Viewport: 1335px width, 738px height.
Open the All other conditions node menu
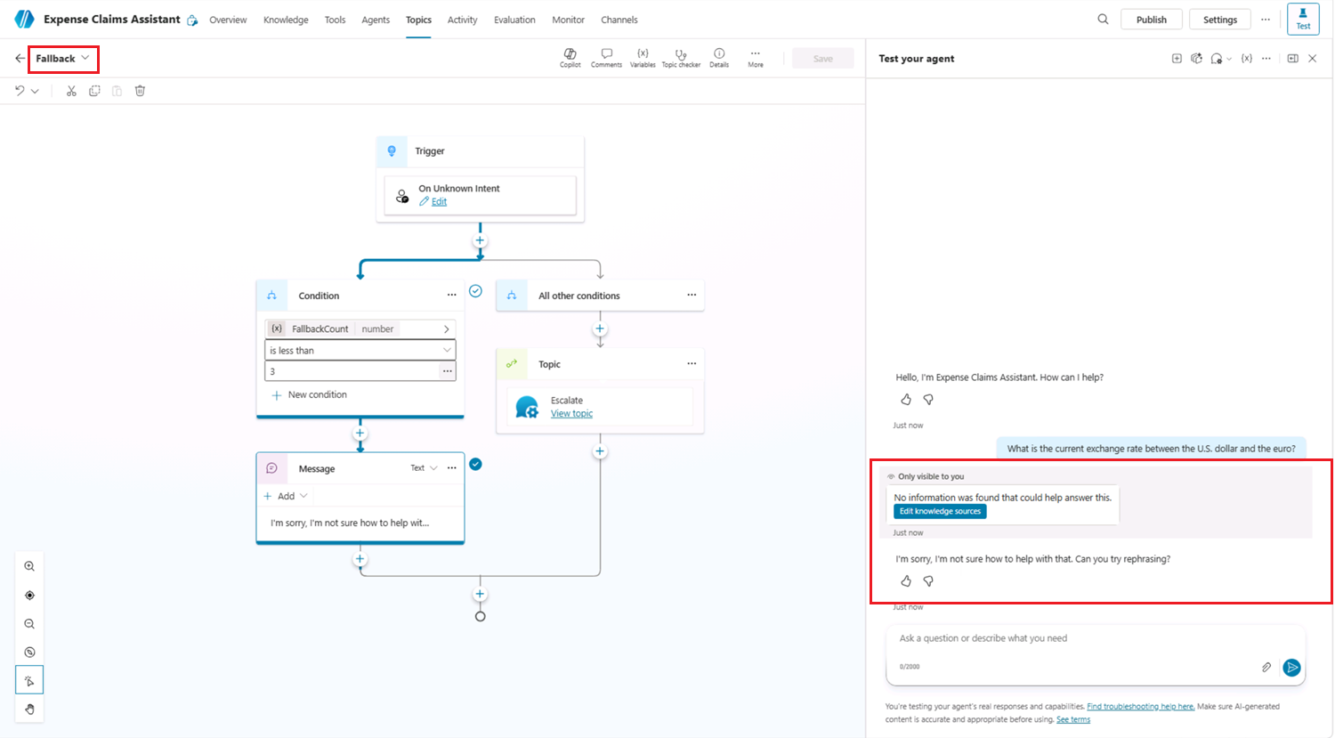coord(692,296)
